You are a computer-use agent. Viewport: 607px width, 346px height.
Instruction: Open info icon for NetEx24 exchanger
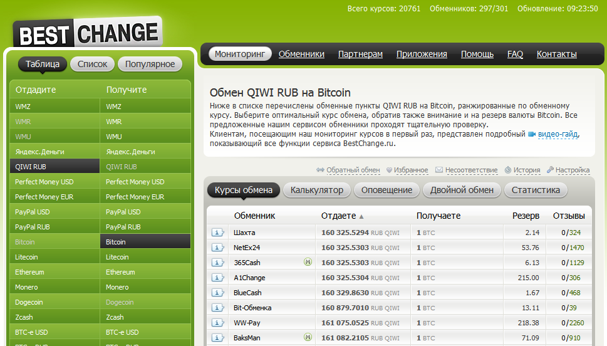pyautogui.click(x=217, y=248)
